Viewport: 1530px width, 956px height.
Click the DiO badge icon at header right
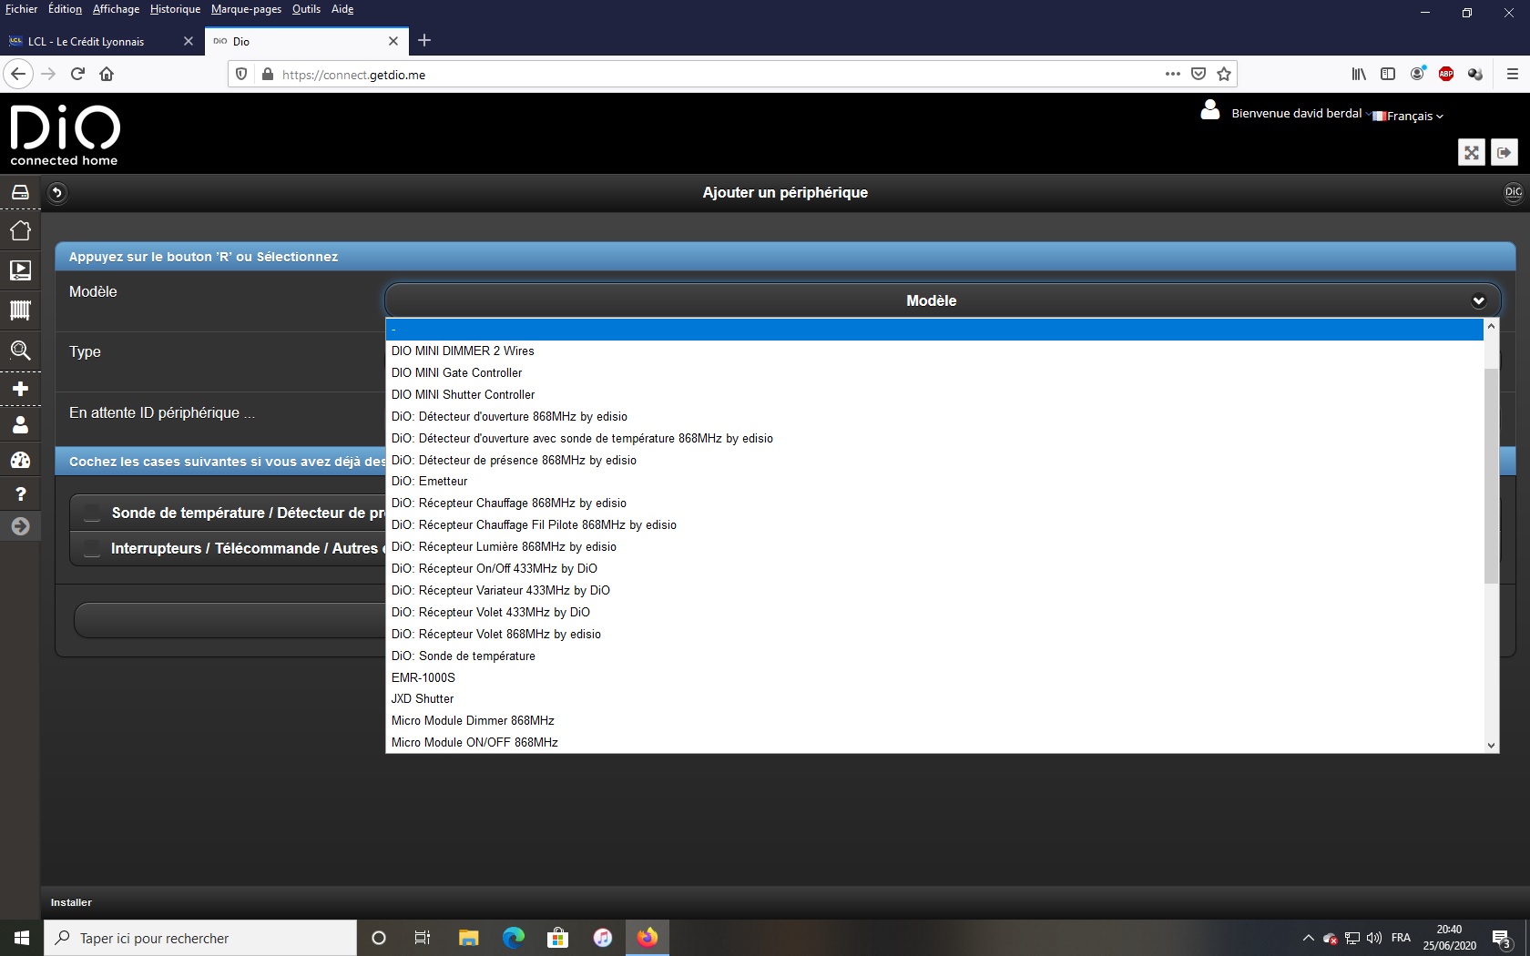pyautogui.click(x=1513, y=192)
